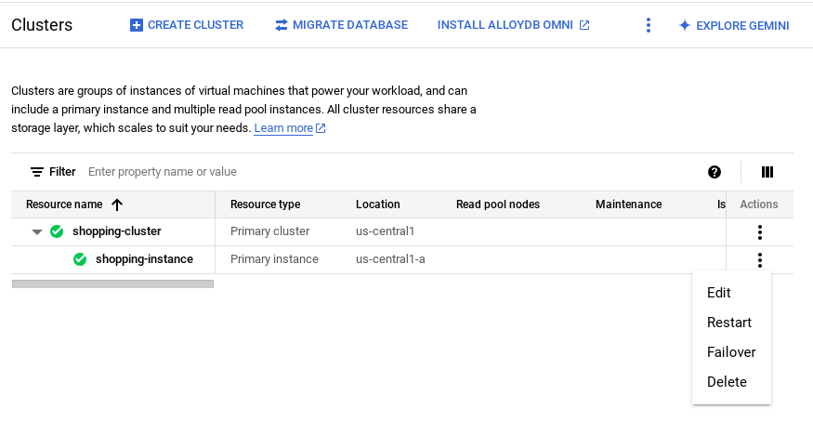The width and height of the screenshot is (813, 422).
Task: Open the column display options icon
Action: click(767, 172)
